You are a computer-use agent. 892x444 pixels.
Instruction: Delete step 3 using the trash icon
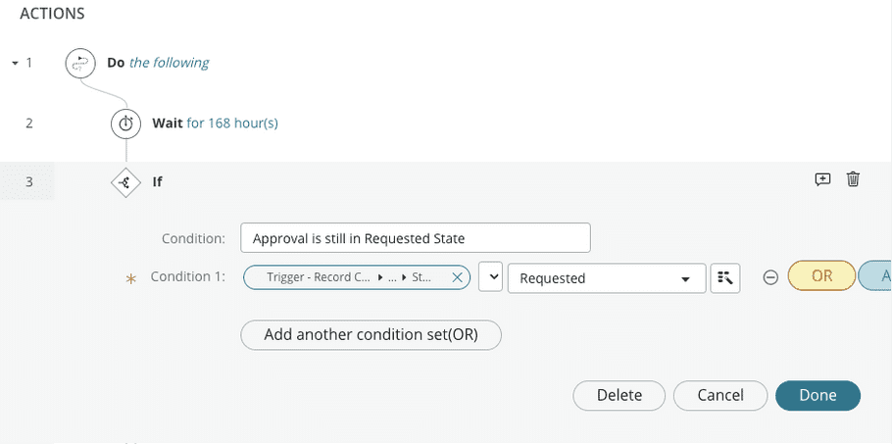tap(853, 179)
